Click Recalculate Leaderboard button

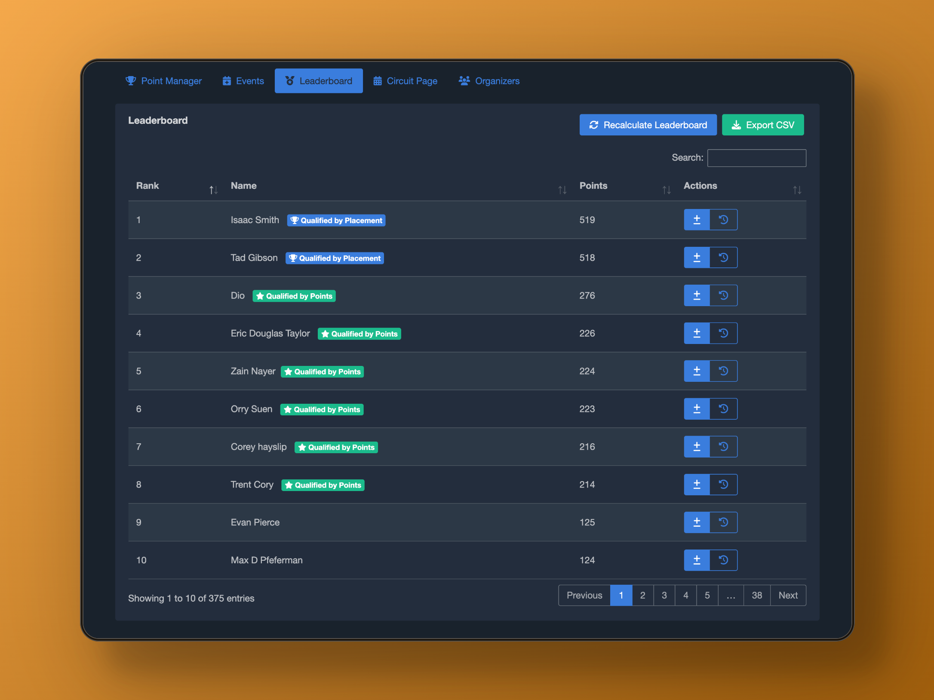click(x=648, y=125)
